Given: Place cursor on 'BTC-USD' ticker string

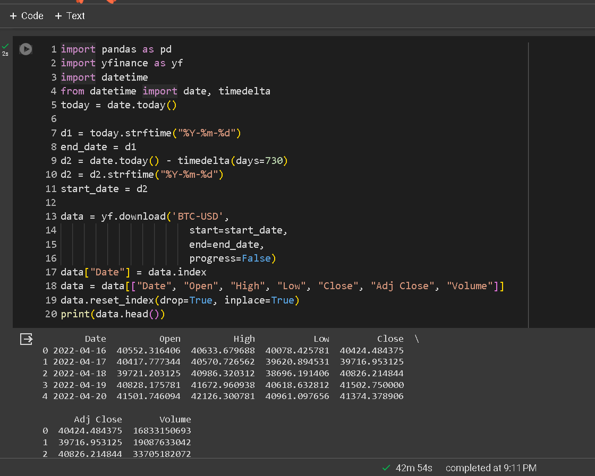Looking at the screenshot, I should [198, 217].
